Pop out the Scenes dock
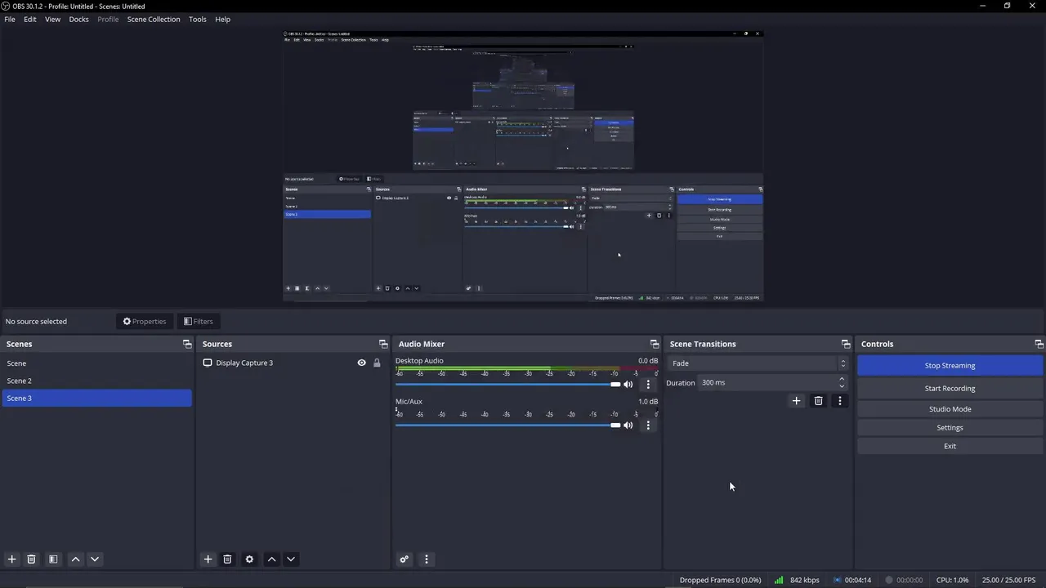The image size is (1046, 588). point(187,344)
